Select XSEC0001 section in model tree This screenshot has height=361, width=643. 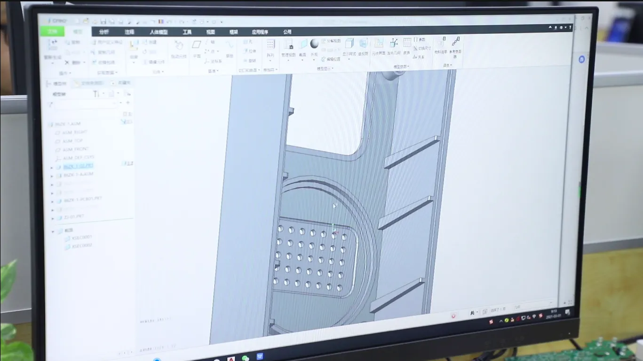[82, 238]
